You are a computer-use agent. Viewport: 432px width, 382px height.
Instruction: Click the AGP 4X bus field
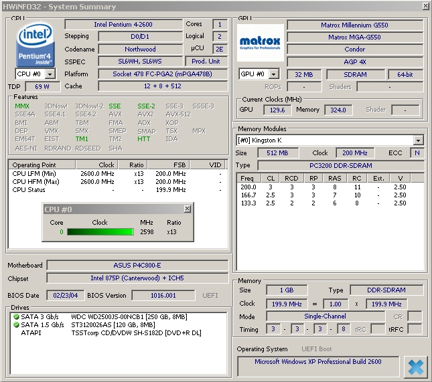click(x=355, y=62)
